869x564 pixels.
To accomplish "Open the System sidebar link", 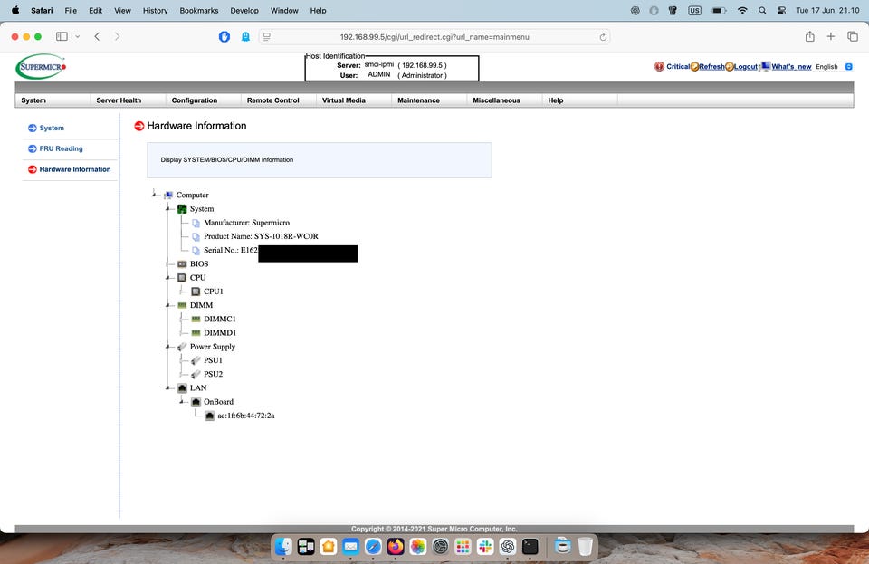I will [x=52, y=128].
